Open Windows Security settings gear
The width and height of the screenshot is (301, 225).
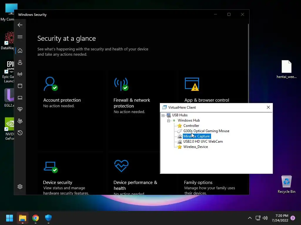click(x=20, y=187)
